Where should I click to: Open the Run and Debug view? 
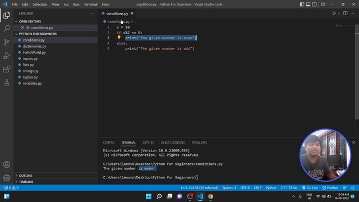pos(7,56)
